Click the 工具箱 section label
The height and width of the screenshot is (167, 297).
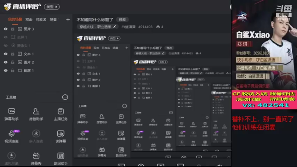(11, 97)
